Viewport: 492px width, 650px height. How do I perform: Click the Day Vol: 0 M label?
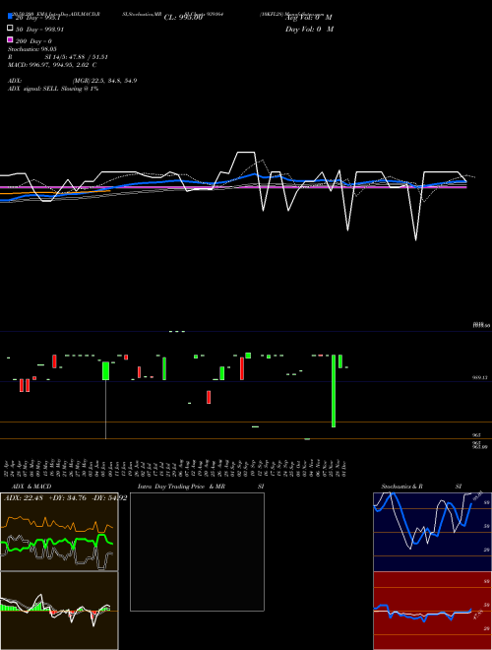point(309,29)
